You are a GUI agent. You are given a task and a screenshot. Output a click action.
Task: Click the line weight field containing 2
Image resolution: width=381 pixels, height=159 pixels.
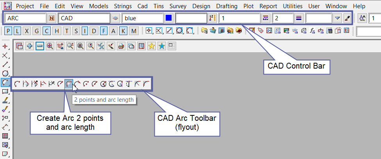click(283, 18)
